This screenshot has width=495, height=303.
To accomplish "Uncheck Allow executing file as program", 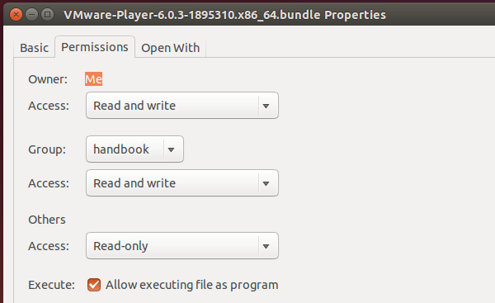I will point(94,285).
